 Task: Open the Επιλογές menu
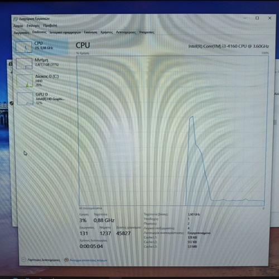tap(33, 26)
